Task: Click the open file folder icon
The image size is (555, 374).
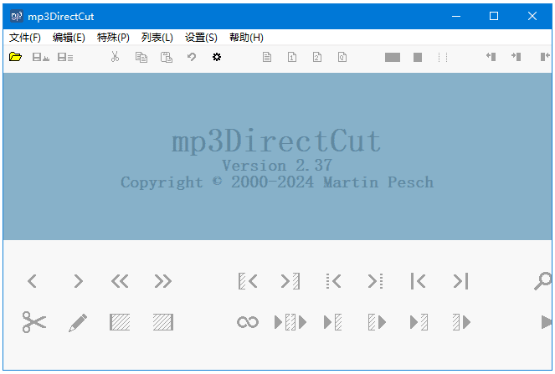Action: coord(15,57)
